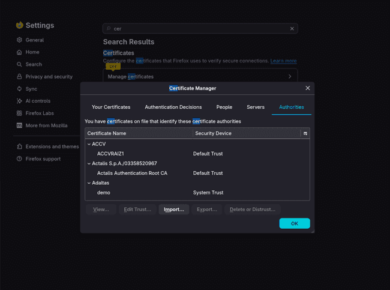The width and height of the screenshot is (390, 290).
Task: Open Manage certificates chevron arrow
Action: pyautogui.click(x=290, y=77)
